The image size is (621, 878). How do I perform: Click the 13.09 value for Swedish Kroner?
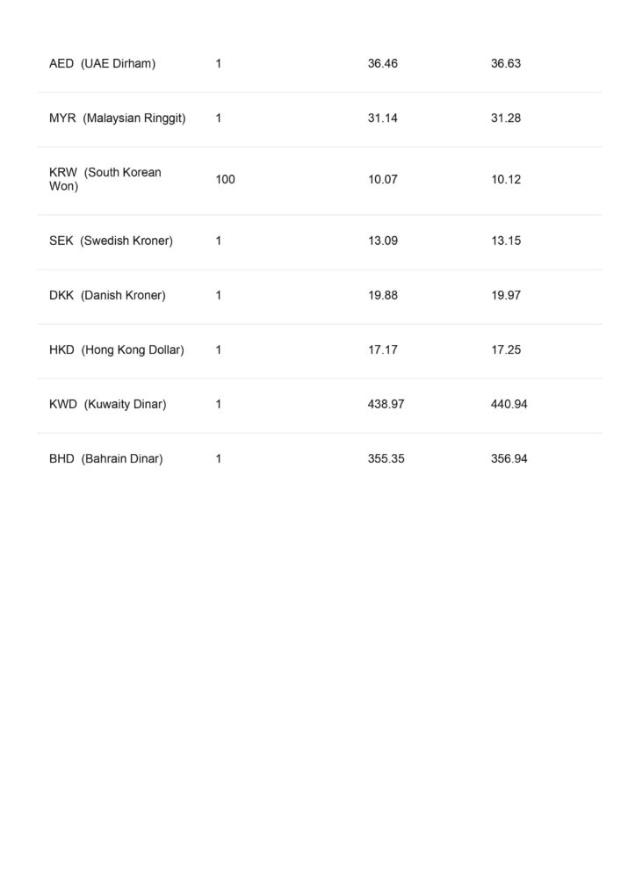(383, 241)
